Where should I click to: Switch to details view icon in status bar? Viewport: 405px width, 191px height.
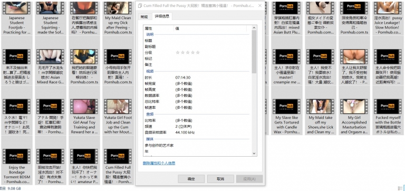coord(400,188)
